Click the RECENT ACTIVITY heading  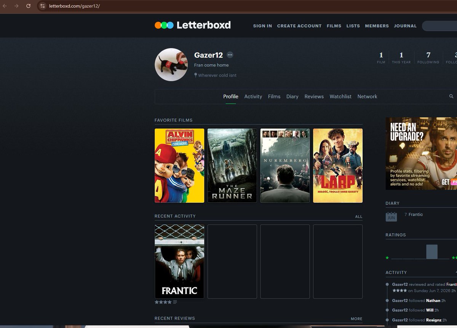175,216
